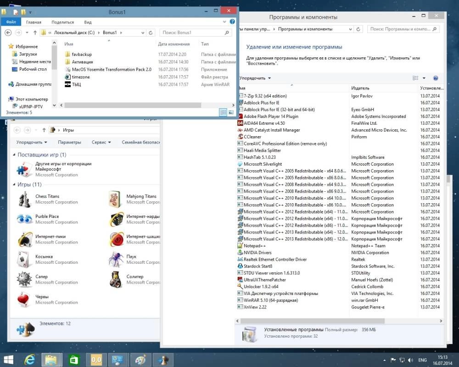Viewport: 459px width, 367px height.
Task: Click Bonus1 search field
Action: [196, 33]
